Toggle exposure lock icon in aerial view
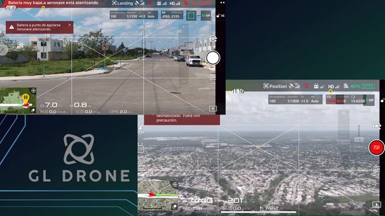385x216 pixels. pyautogui.click(x=383, y=100)
